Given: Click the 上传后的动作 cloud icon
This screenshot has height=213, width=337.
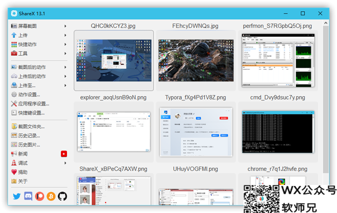Looking at the screenshot, I should (x=14, y=76).
